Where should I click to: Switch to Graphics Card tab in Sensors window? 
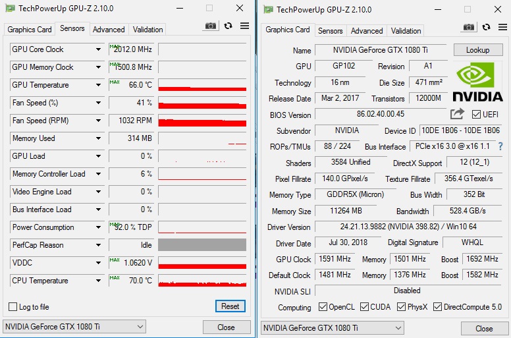[x=30, y=30]
